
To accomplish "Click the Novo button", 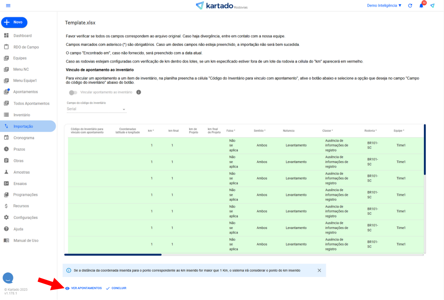I will (x=14, y=22).
